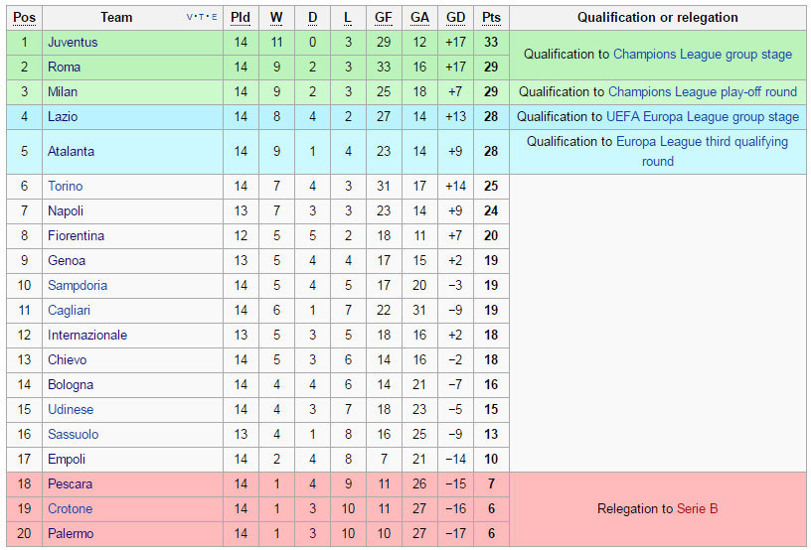This screenshot has height=550, width=811.
Task: Click the Pld column header abbreviation
Action: click(241, 18)
